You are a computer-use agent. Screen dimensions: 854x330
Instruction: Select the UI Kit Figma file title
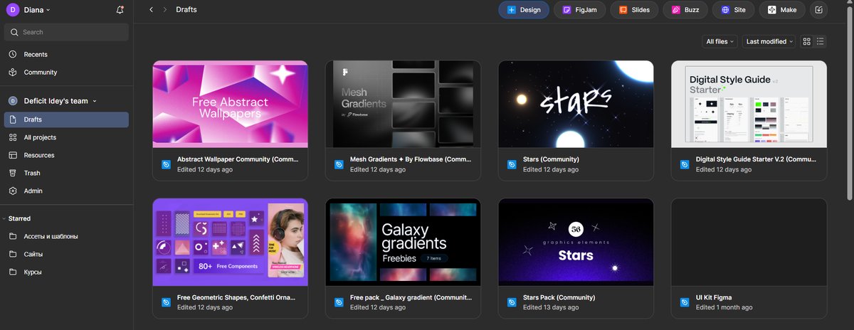[x=714, y=297]
